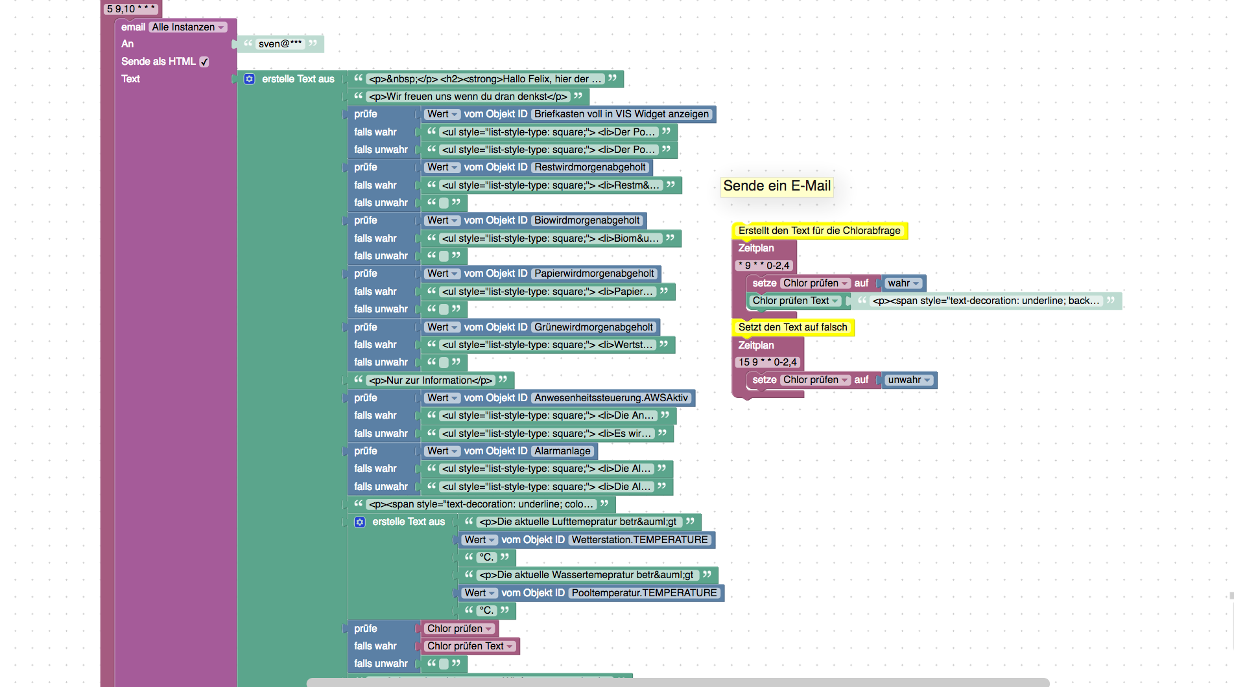The image size is (1234, 687).
Task: Select object ID 'Briefkasten voll in VIS Widget anzeigen'
Action: pos(622,114)
